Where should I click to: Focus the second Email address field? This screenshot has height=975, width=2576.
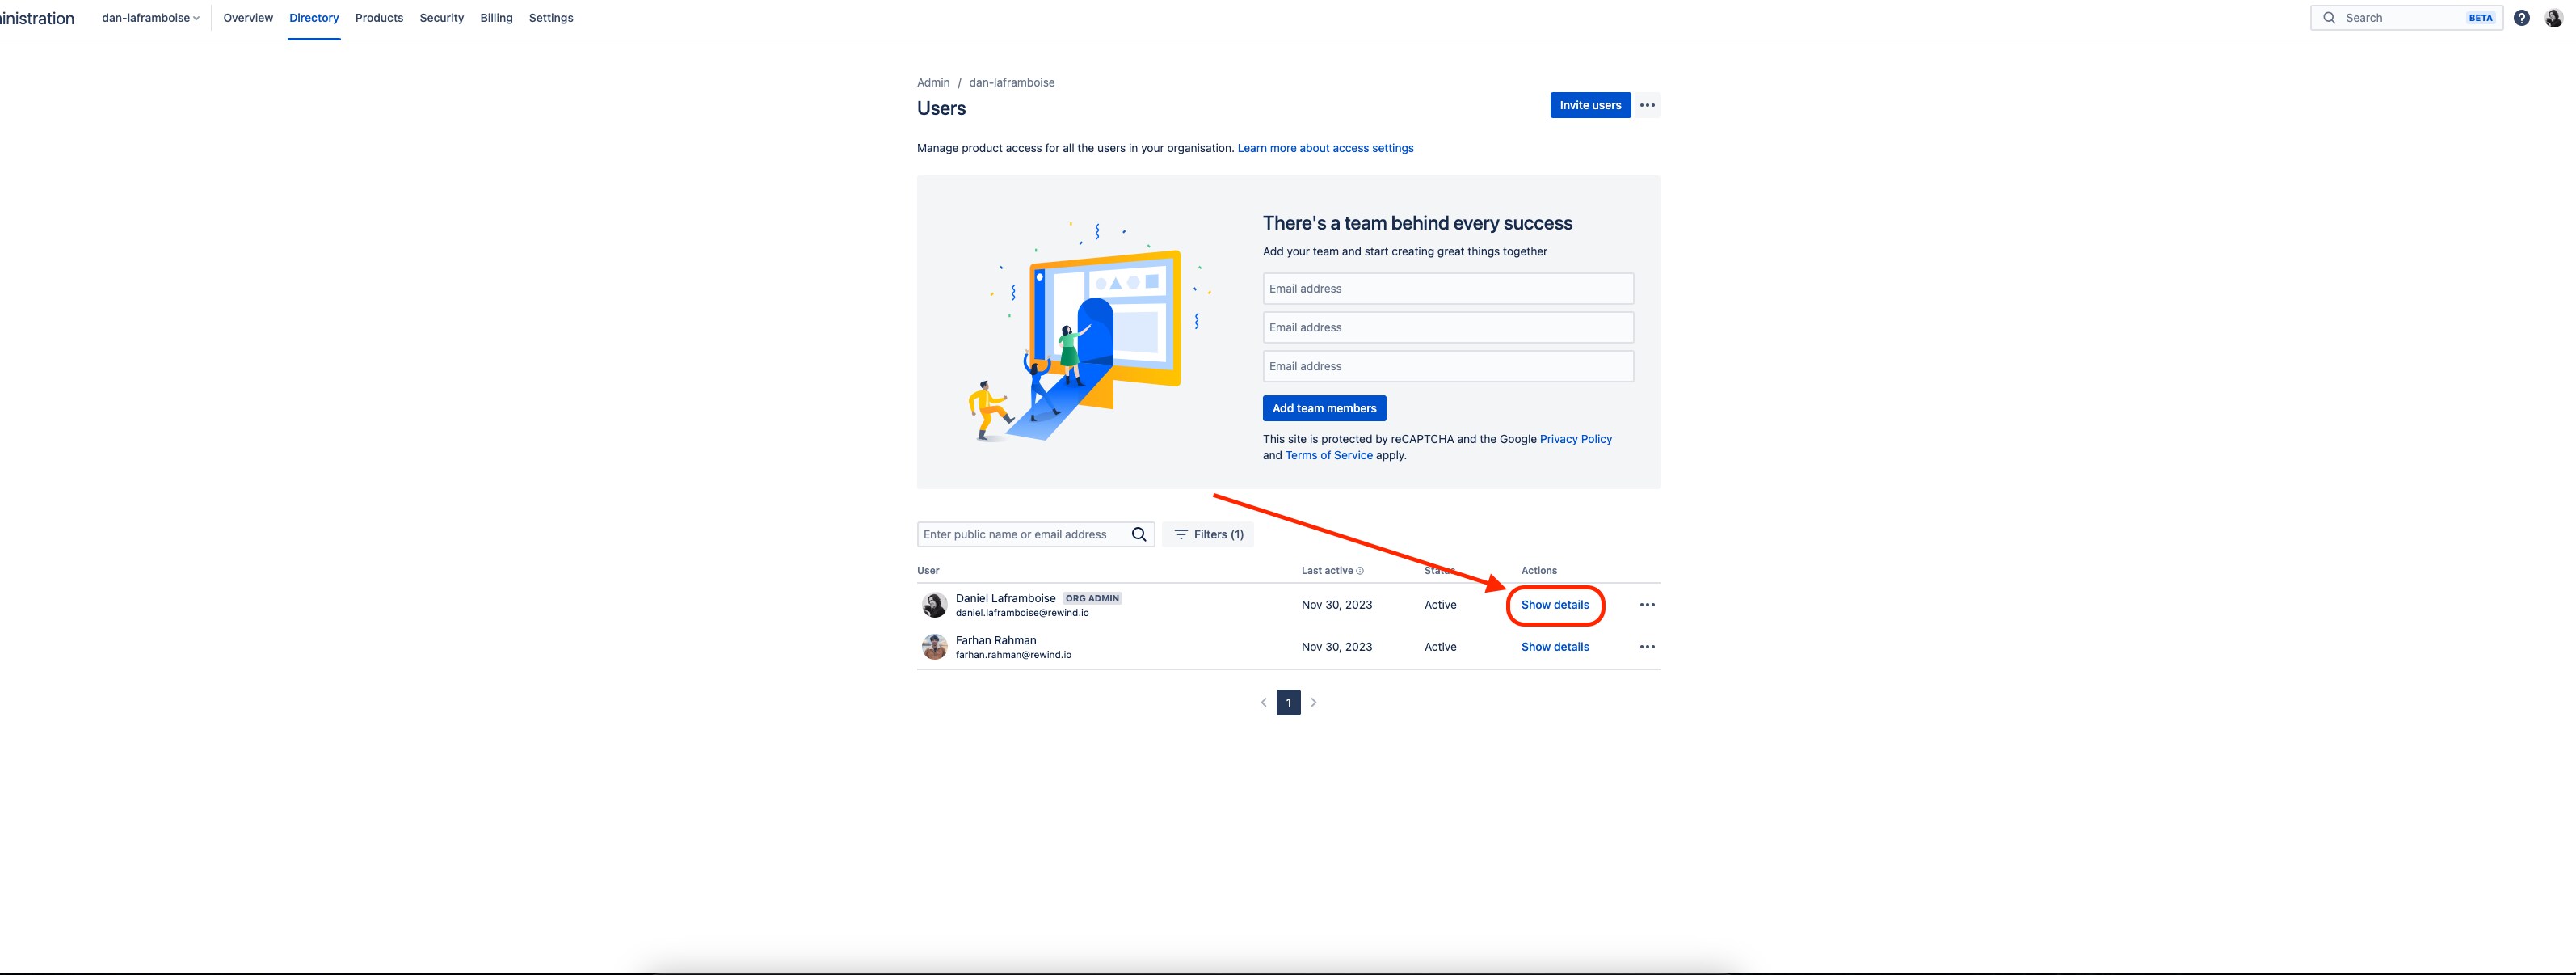pyautogui.click(x=1448, y=327)
